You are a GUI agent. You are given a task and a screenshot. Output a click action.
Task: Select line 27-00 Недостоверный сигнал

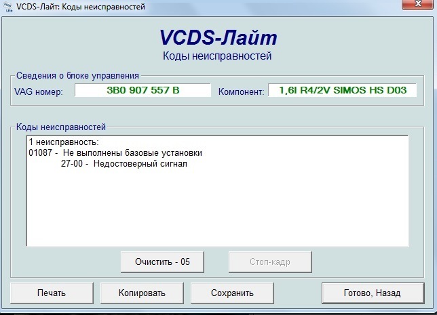124,164
